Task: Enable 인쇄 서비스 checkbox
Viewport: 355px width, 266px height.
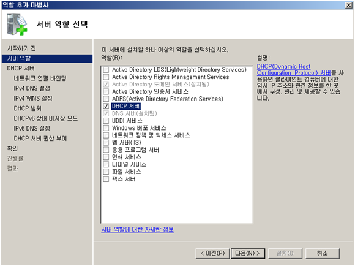Action: 106,157
